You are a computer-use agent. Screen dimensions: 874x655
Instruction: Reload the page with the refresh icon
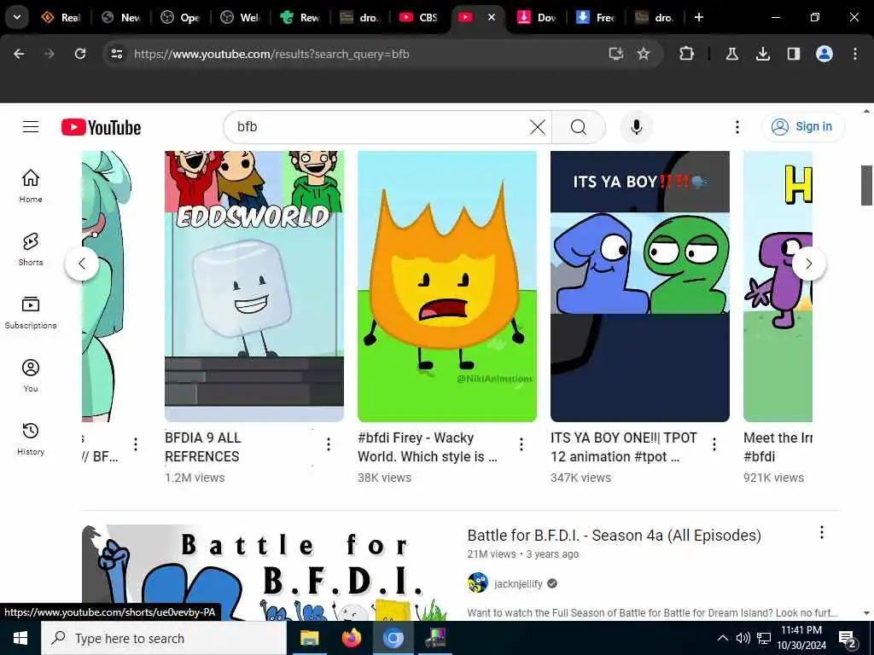coord(80,54)
